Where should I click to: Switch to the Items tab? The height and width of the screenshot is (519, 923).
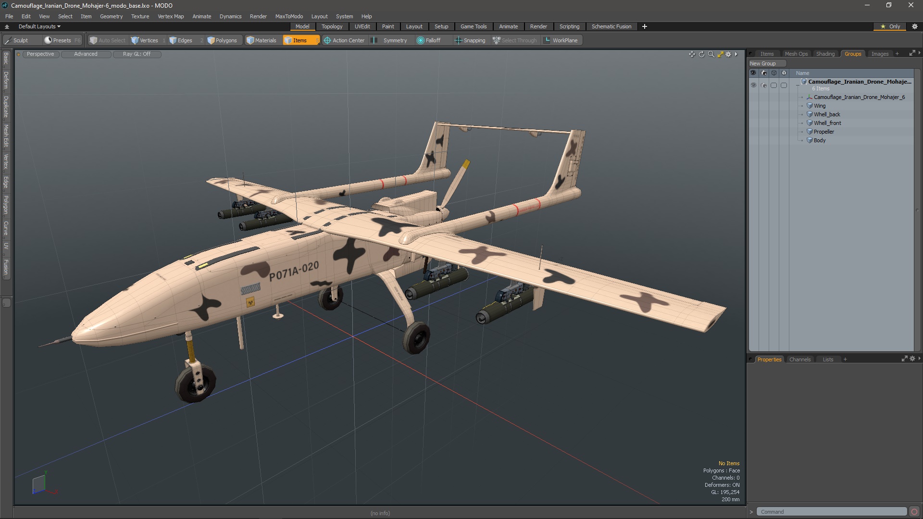[x=767, y=54]
